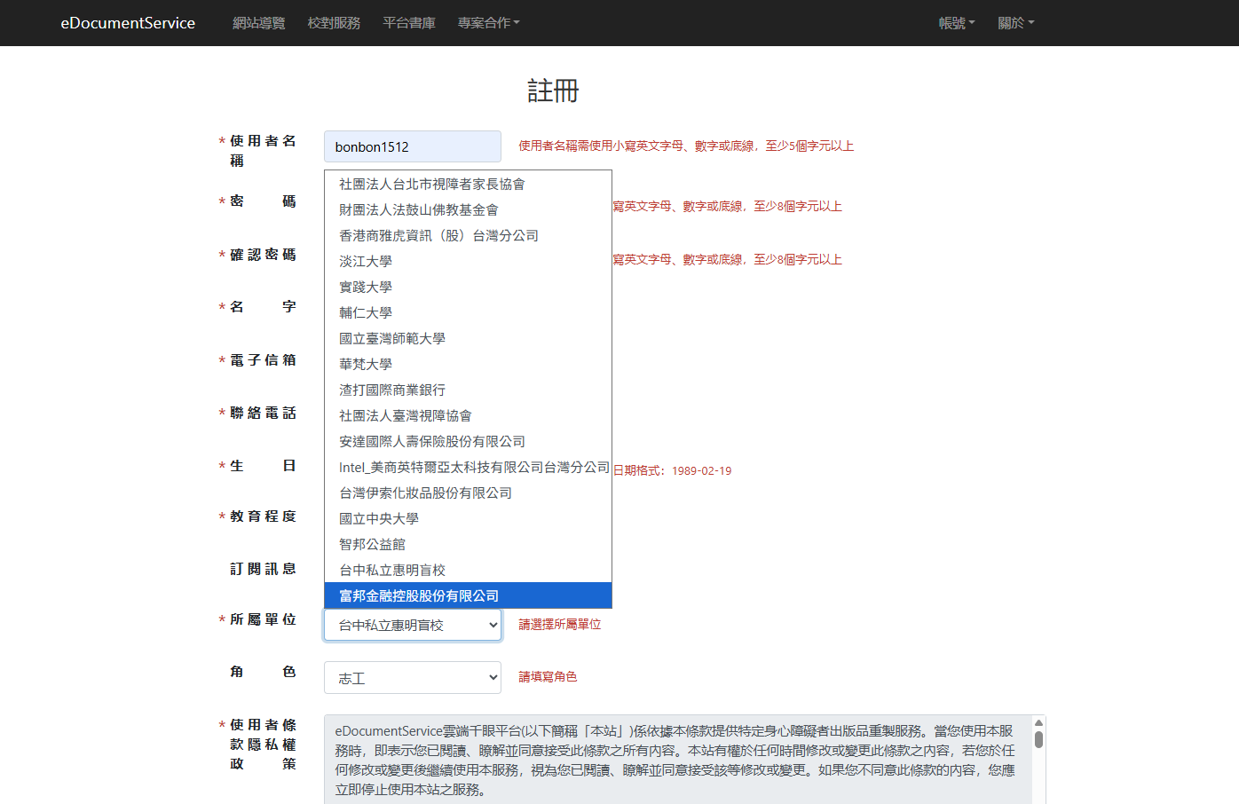
Task: Click the username field containing bonbon1512
Action: (413, 146)
